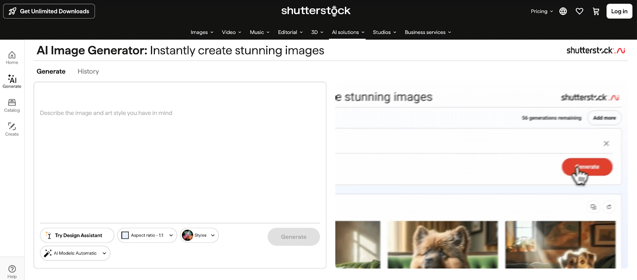
Task: Switch to the Generate tab
Action: [x=51, y=72]
